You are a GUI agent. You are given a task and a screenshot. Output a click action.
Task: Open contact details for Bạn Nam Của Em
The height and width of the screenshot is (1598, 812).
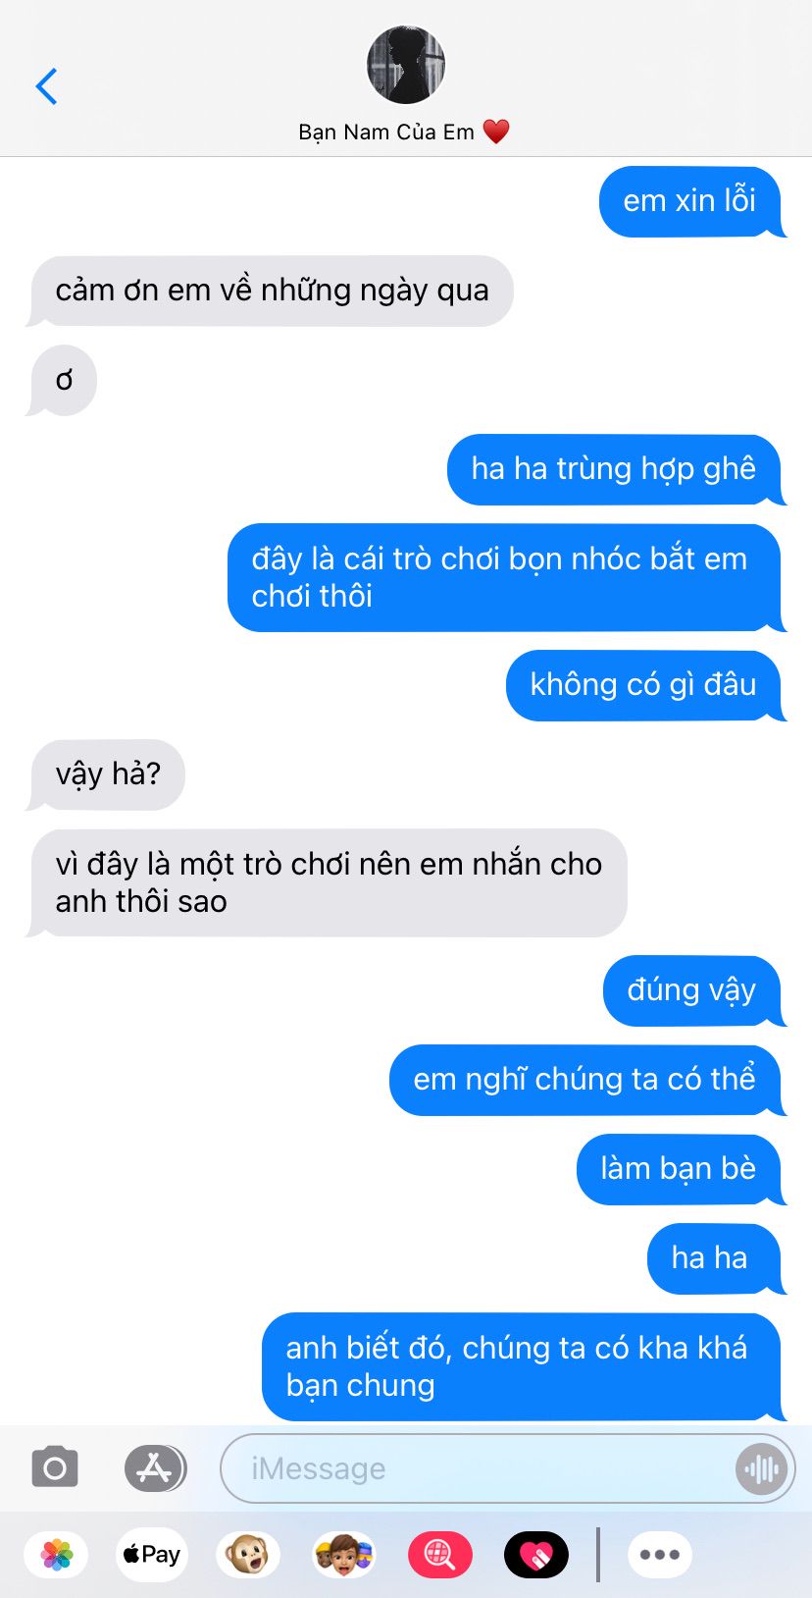tap(404, 132)
